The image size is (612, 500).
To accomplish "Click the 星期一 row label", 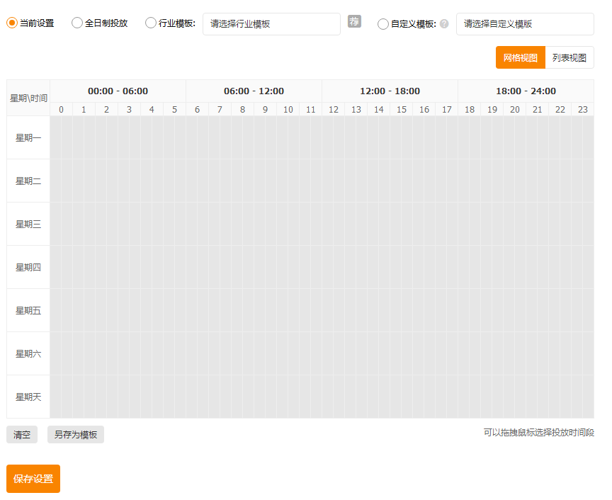I will click(x=28, y=137).
